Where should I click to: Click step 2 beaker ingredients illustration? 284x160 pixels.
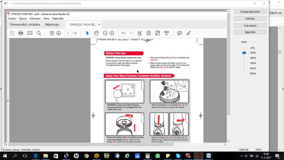tap(169, 92)
